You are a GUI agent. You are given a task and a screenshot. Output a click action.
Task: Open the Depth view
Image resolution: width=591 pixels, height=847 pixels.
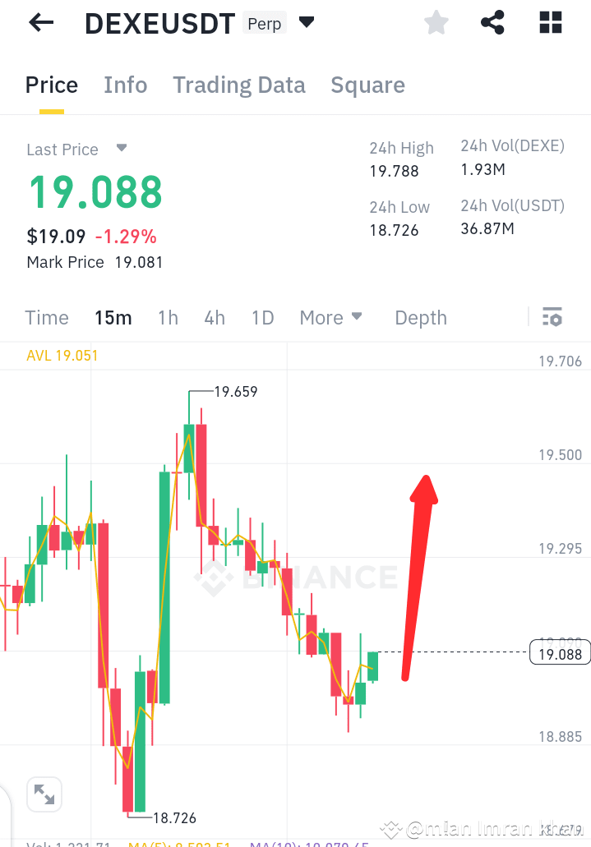420,317
